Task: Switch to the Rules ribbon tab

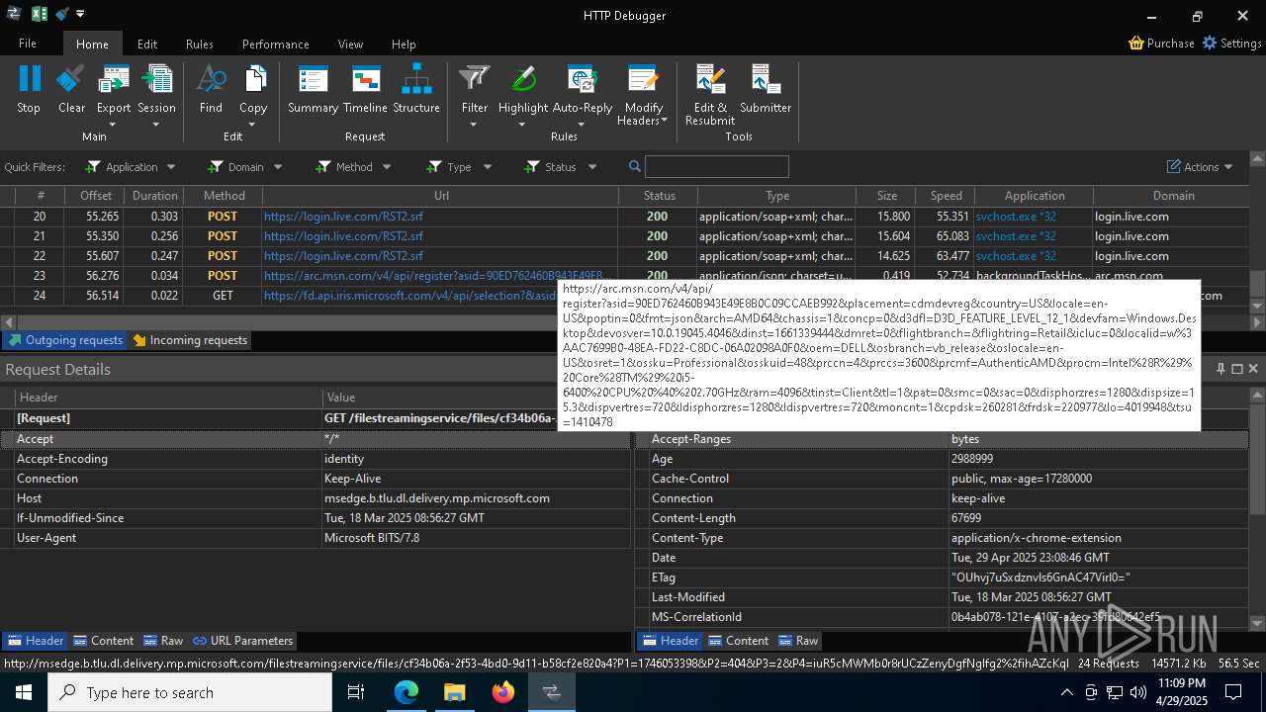Action: tap(200, 44)
